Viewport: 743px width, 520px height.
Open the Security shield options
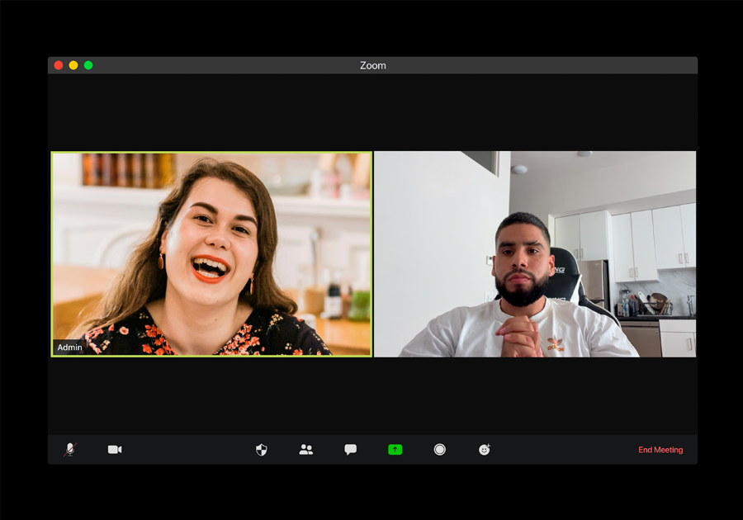[x=262, y=450]
